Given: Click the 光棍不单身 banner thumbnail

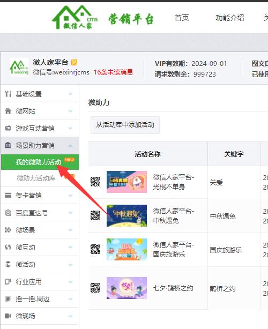Looking at the screenshot, I should (x=126, y=182).
